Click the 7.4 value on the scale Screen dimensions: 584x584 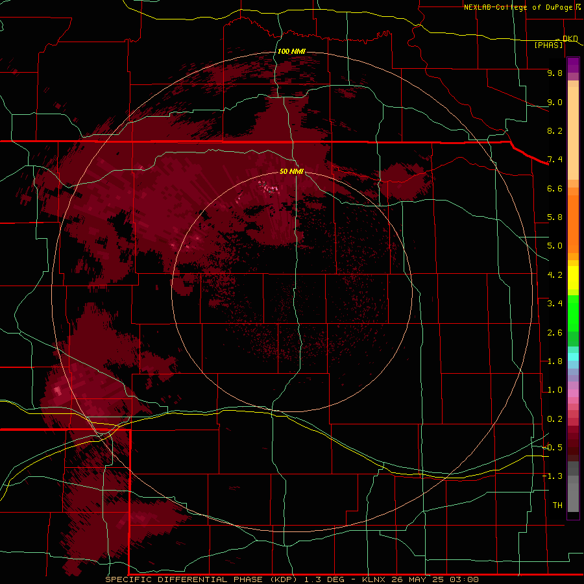[555, 160]
